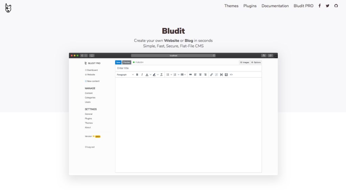
Task: Click the Images button
Action: point(245,62)
